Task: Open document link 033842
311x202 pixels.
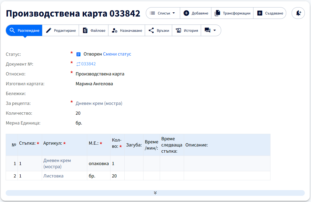Action: click(88, 64)
